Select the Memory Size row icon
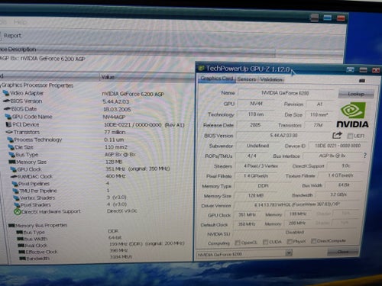 pos(12,162)
